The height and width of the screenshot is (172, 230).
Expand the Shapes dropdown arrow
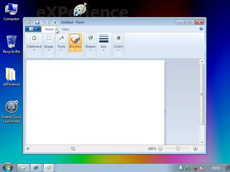point(90,50)
